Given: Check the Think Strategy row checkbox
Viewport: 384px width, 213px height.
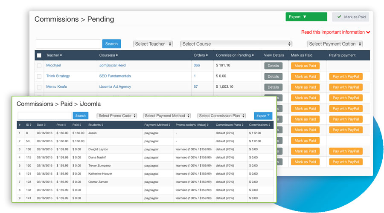Looking at the screenshot, I should tap(39, 77).
